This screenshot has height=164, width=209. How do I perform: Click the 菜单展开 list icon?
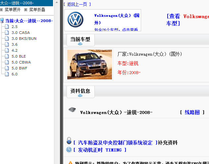1,10
